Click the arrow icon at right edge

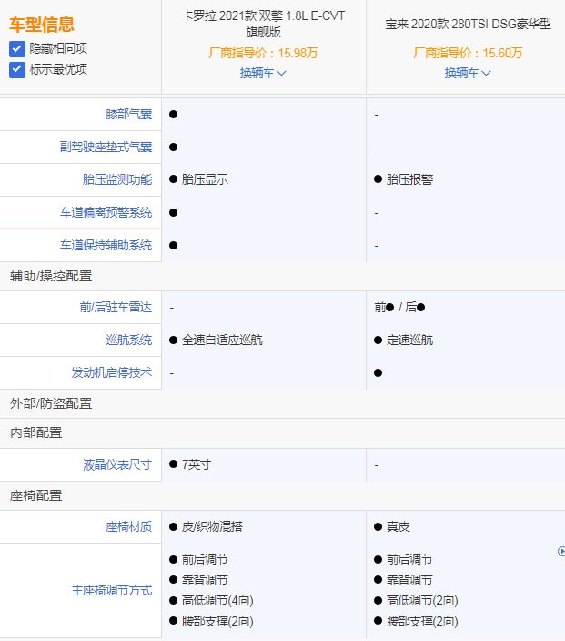point(560,551)
